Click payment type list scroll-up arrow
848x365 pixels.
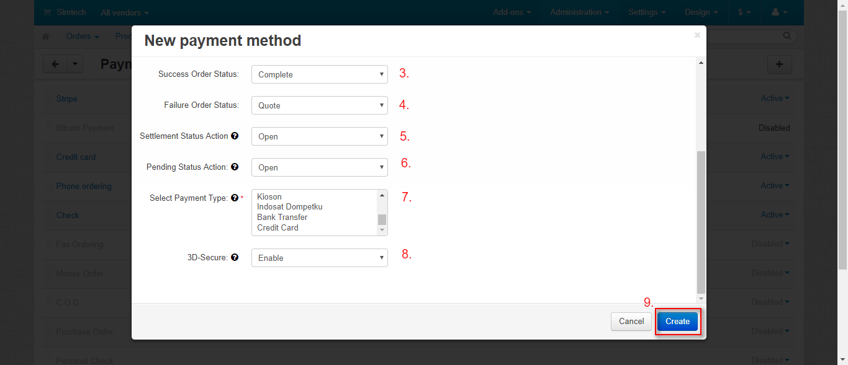382,195
